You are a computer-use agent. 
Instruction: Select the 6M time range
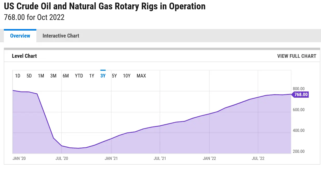click(66, 76)
